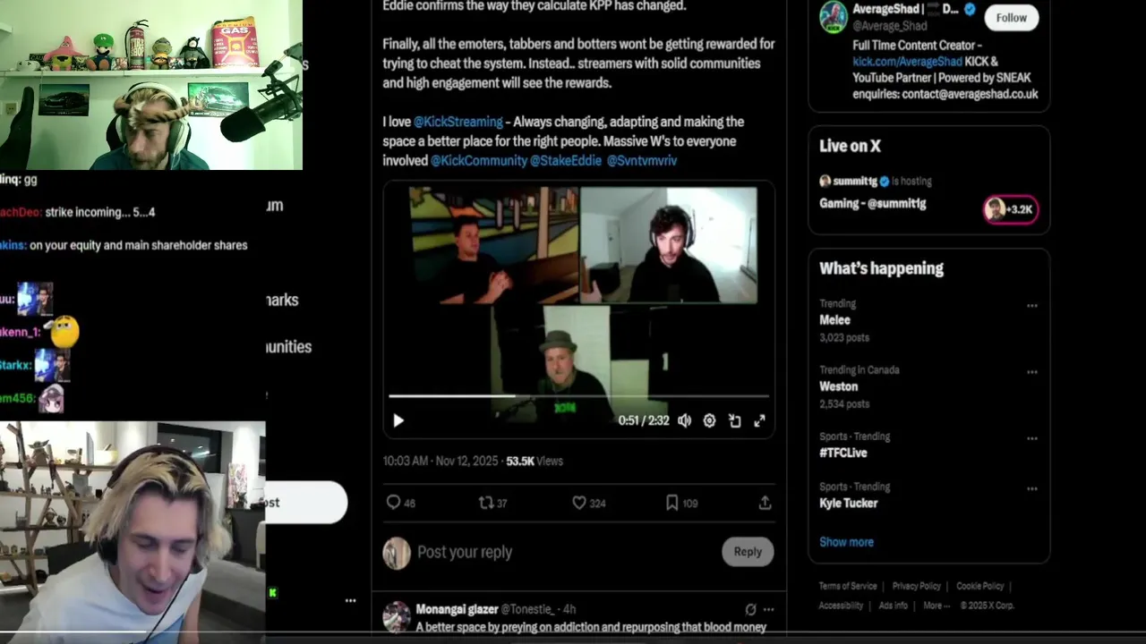This screenshot has width=1146, height=644.
Task: Open Monangai glazer reply avatar
Action: coord(397,616)
